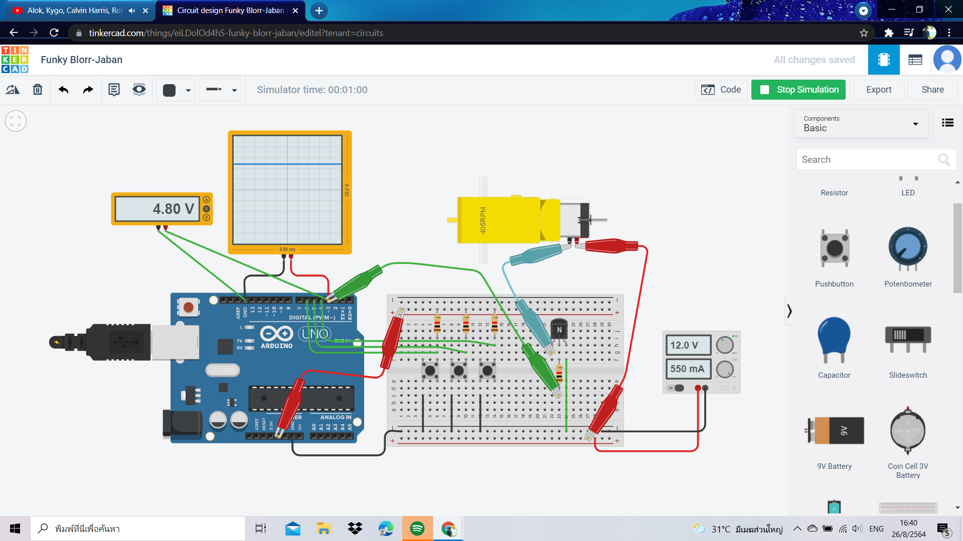
Task: Click the power supply 550 mA readout
Action: 688,369
